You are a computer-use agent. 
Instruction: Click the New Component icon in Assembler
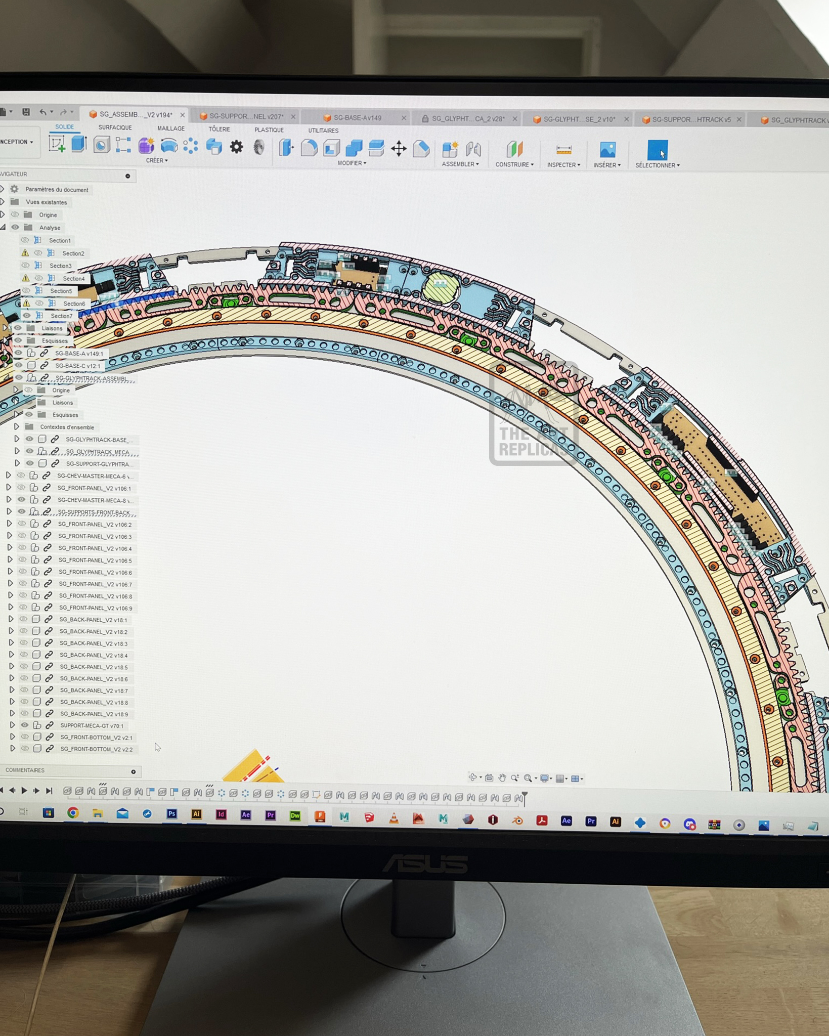coord(450,149)
